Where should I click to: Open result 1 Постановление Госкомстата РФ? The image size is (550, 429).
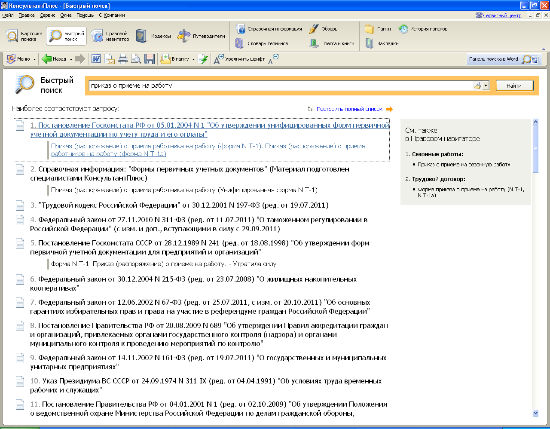tap(210, 130)
